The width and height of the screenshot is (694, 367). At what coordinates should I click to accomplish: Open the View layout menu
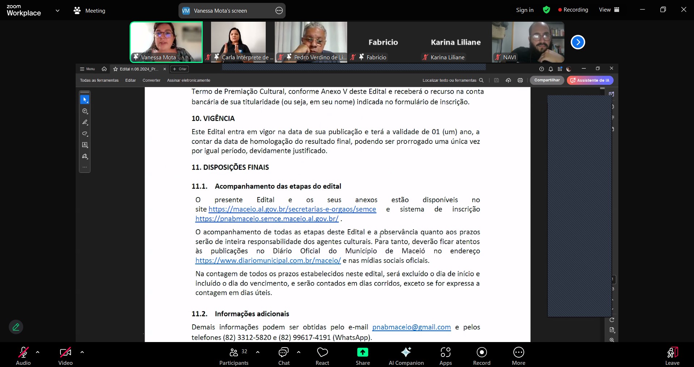609,10
